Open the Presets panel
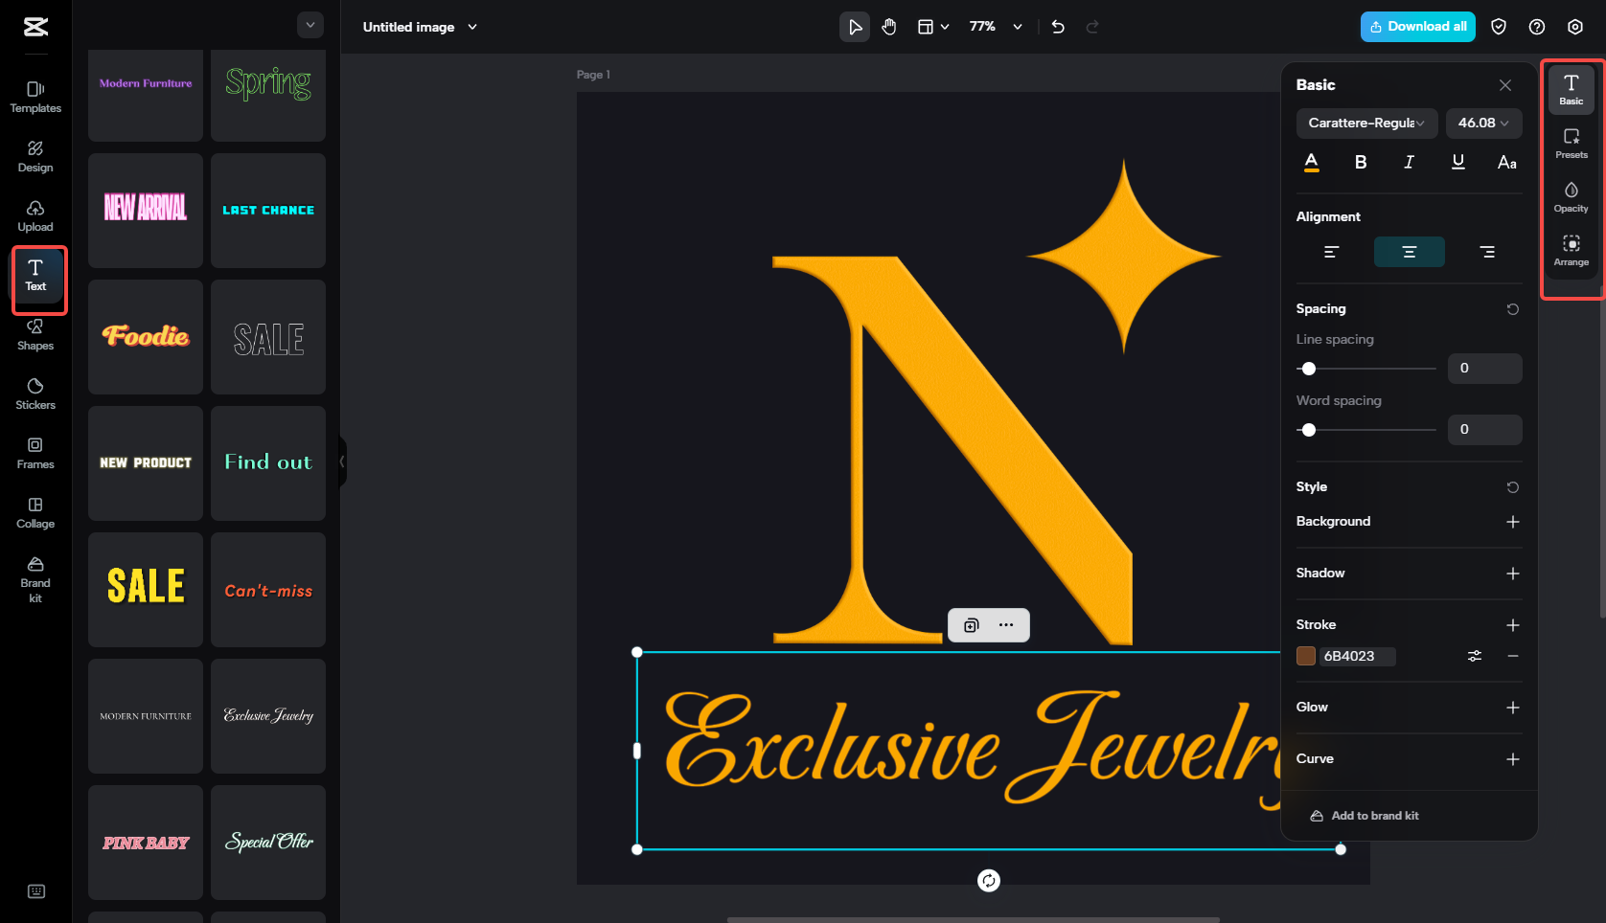Viewport: 1606px width, 923px height. pyautogui.click(x=1572, y=142)
